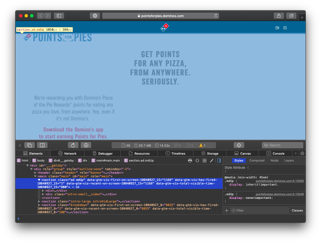Toggle the source code view icon
This screenshot has width=321, height=243.
(x=197, y=160)
